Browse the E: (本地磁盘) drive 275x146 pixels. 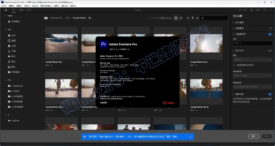[x=16, y=96]
